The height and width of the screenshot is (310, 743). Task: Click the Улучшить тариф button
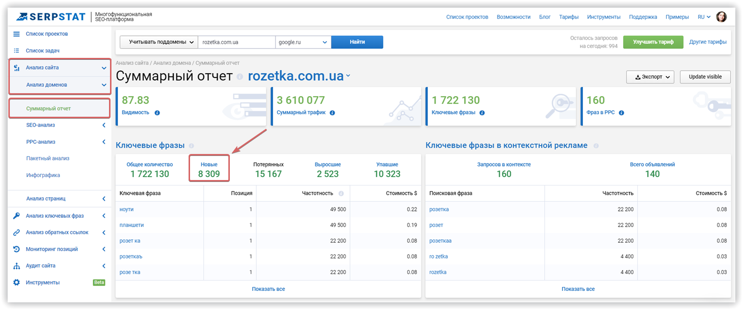[653, 42]
